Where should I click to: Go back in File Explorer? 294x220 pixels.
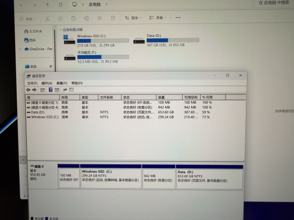tap(22, 5)
